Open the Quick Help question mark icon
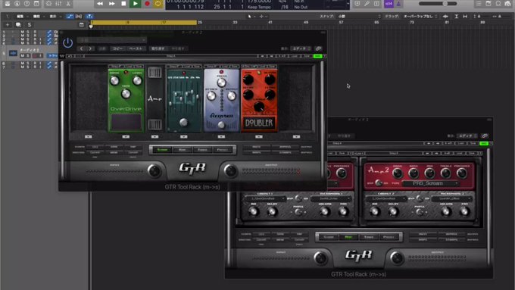Image resolution: width=515 pixels, height=290 pixels. tap(27, 3)
